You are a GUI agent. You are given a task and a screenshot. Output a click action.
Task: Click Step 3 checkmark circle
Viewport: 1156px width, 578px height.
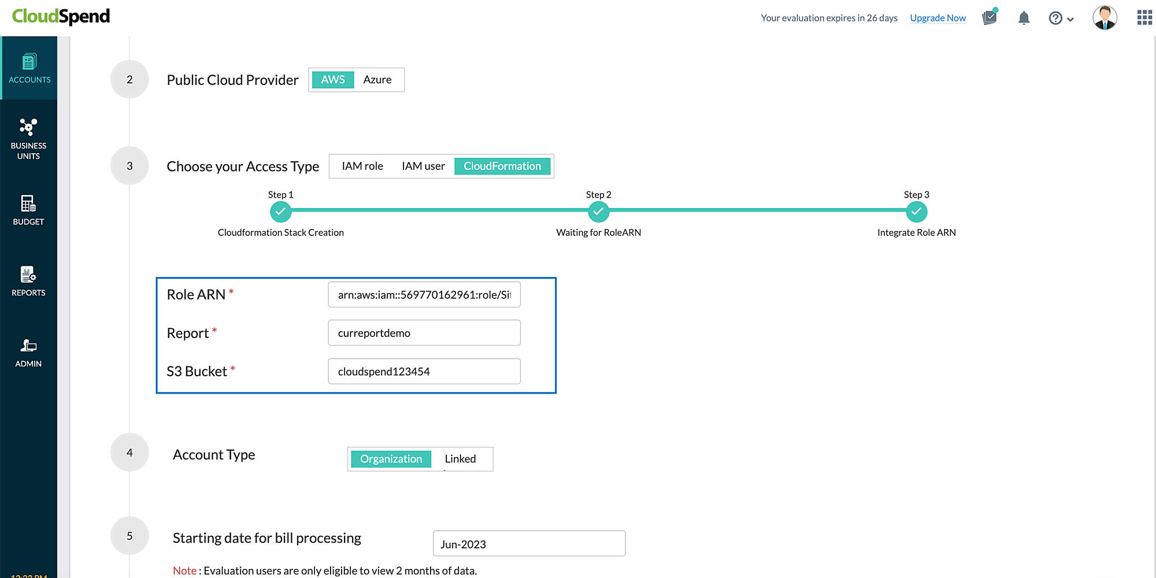point(917,212)
